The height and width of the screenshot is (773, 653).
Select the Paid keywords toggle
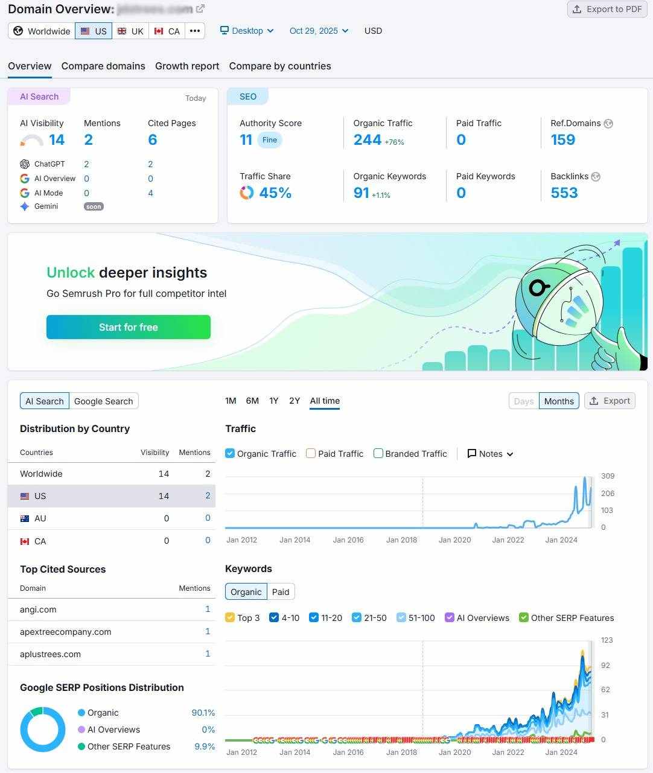[x=281, y=591]
